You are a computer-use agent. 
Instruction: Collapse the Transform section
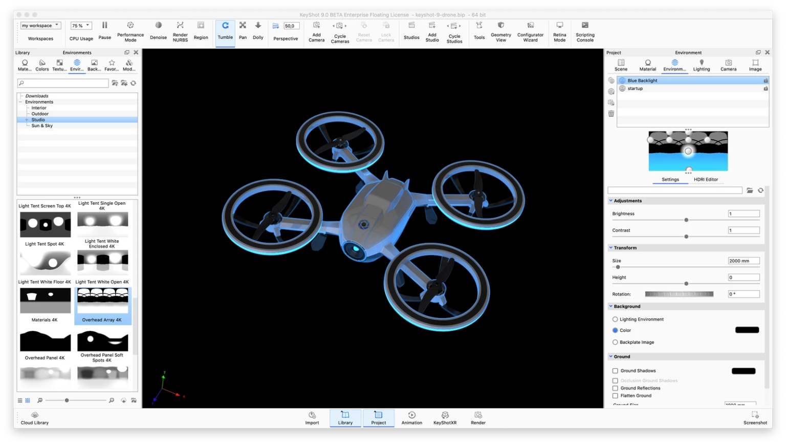click(610, 248)
